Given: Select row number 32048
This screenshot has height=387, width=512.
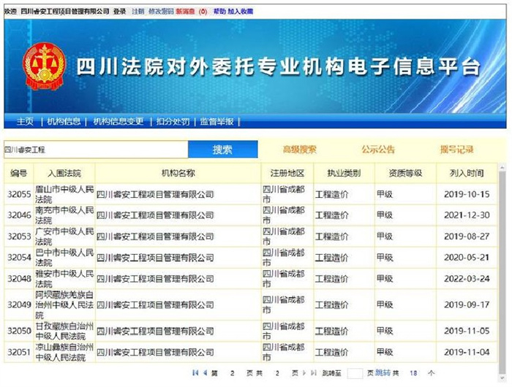Looking at the screenshot, I should pos(19,279).
